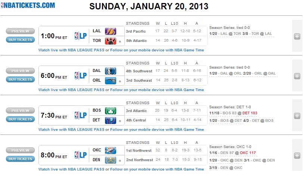Click the Boston Celtics team logo
The width and height of the screenshot is (303, 175).
111,111
